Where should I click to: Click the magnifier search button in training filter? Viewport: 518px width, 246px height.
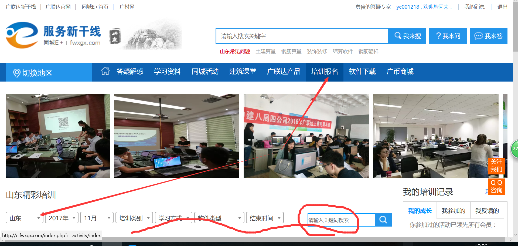pyautogui.click(x=383, y=220)
